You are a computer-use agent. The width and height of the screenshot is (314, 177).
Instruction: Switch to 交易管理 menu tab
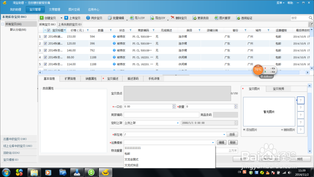[54, 9]
